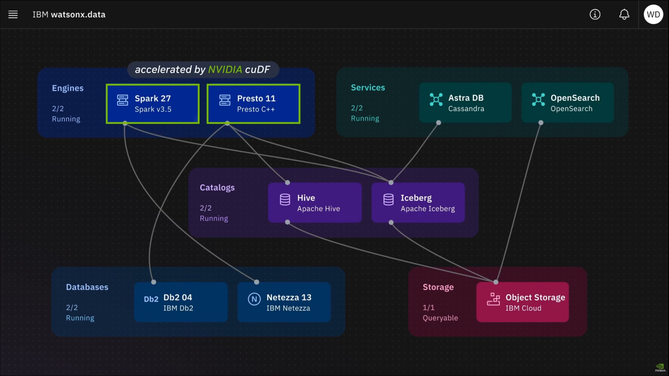Click connector dot on top of Hive

click(x=287, y=183)
